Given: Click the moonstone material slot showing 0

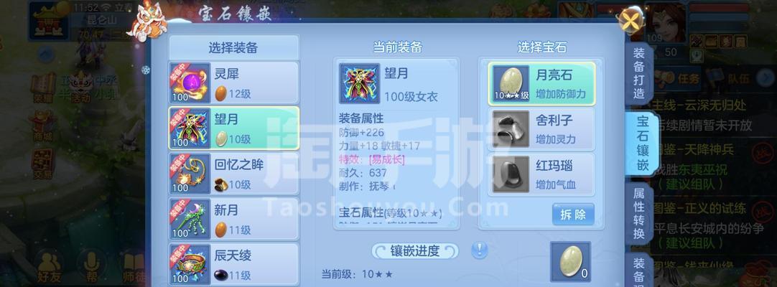Looking at the screenshot, I should click(x=570, y=262).
